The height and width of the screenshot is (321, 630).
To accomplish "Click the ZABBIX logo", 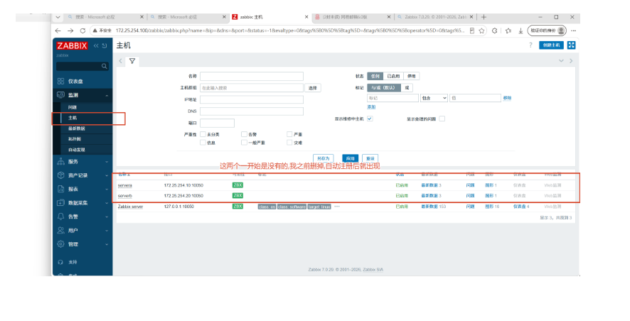I will [x=72, y=45].
